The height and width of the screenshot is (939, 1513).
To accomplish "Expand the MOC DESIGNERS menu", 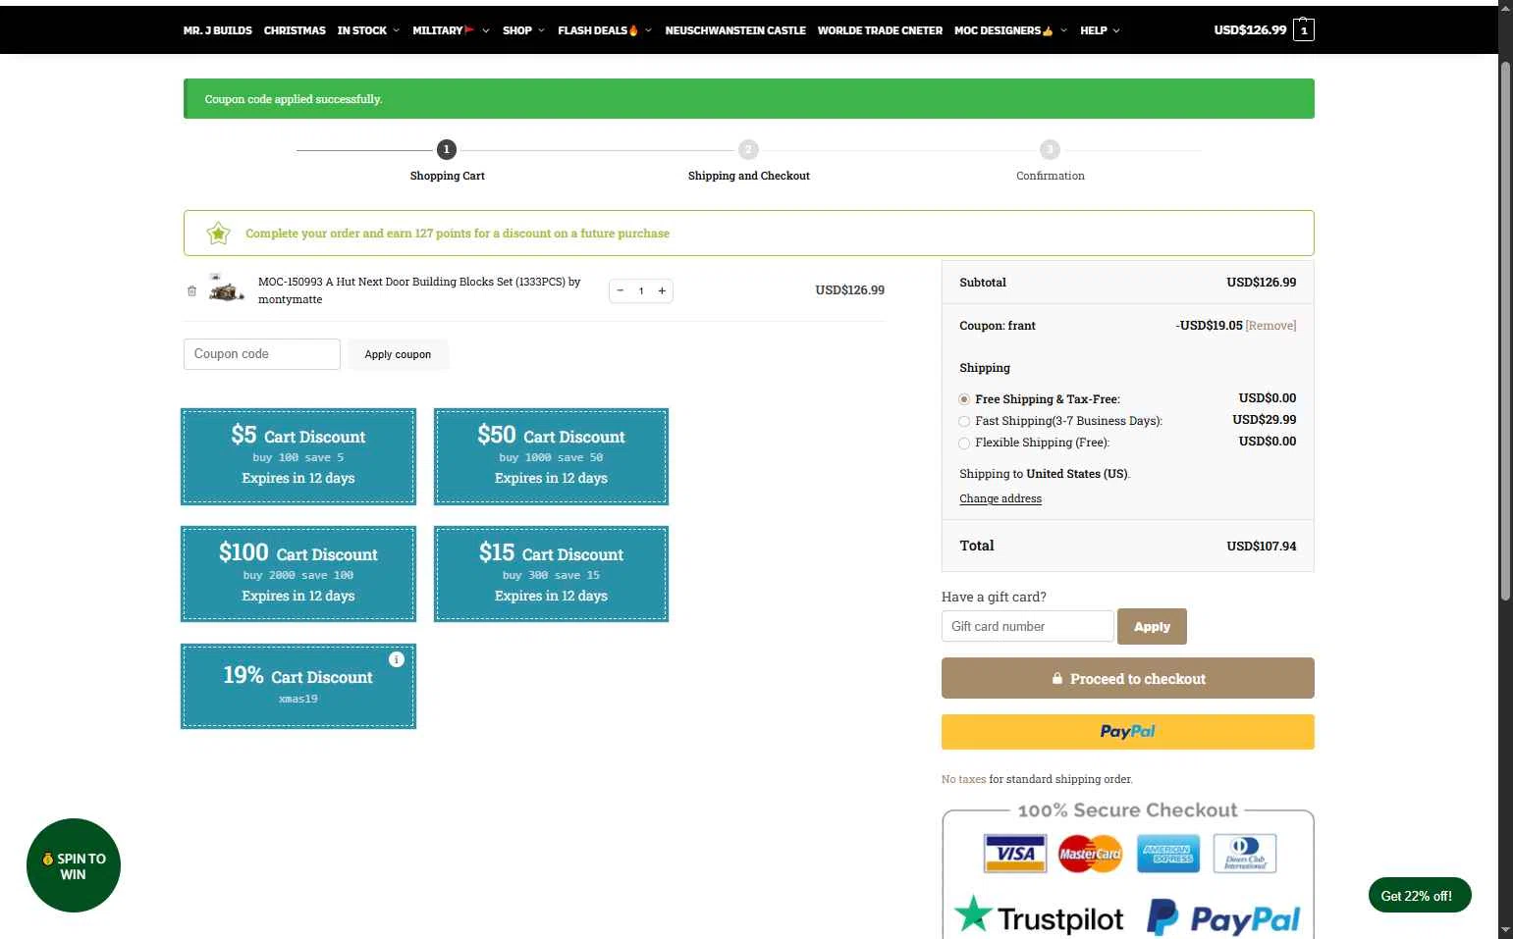I will click(x=1010, y=30).
